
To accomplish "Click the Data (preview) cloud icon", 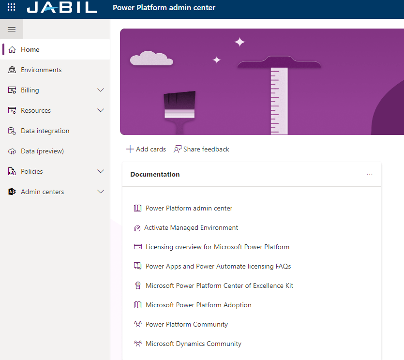I will (12, 151).
